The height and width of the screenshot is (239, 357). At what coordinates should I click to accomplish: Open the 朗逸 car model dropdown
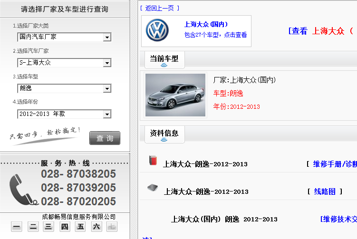tap(64, 88)
